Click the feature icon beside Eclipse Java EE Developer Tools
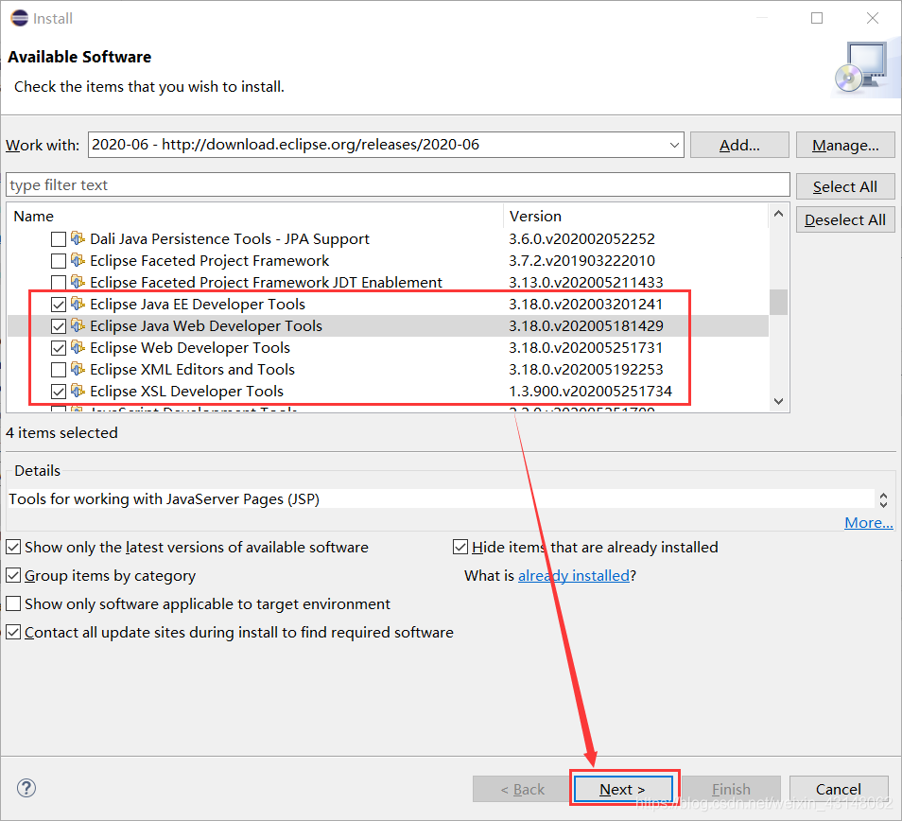902x821 pixels. (x=78, y=304)
